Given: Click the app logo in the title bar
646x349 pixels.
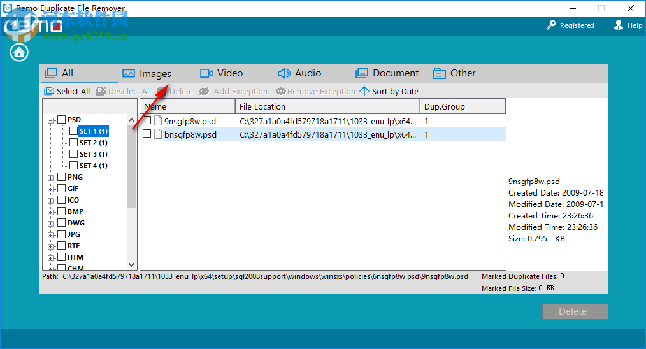Looking at the screenshot, I should coord(8,8).
